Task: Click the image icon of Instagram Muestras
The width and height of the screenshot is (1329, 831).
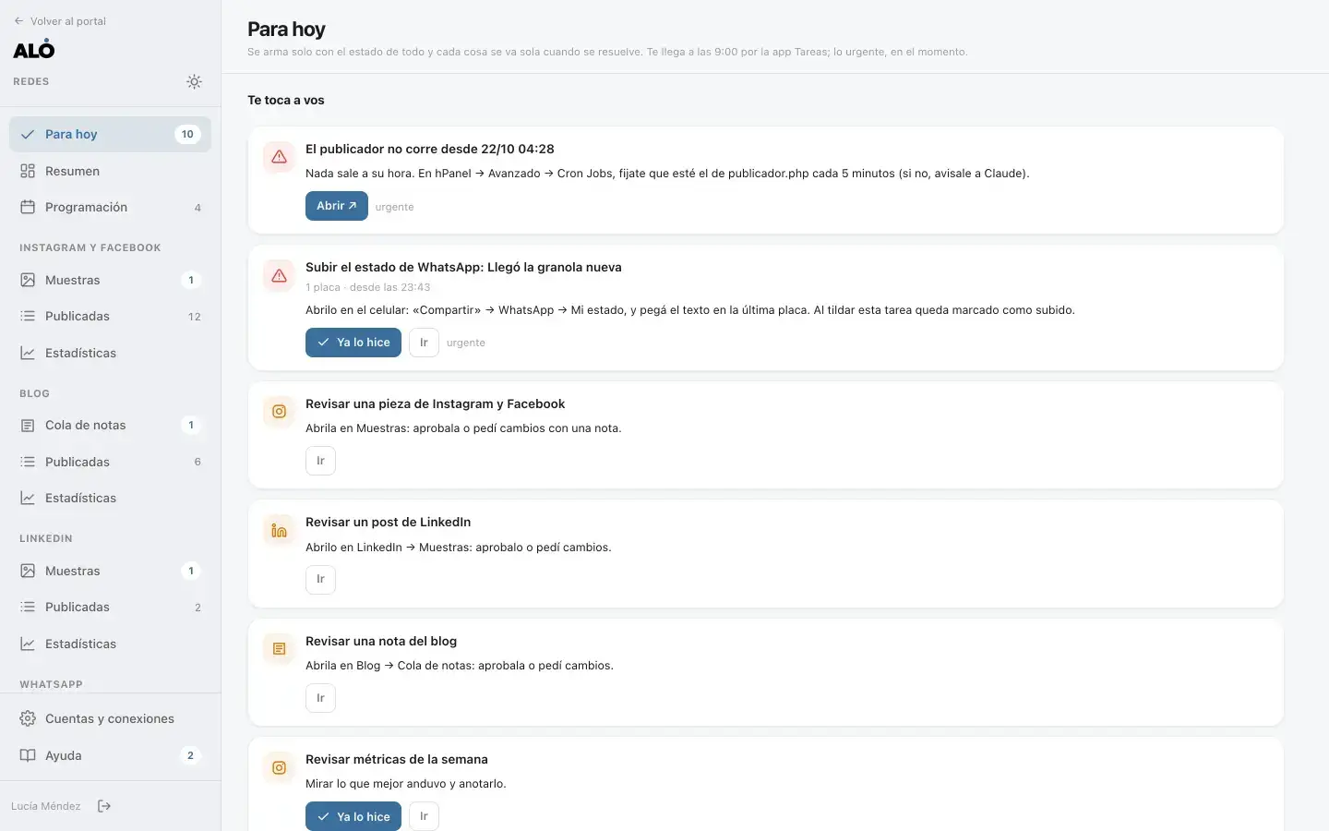Action: [x=28, y=280]
